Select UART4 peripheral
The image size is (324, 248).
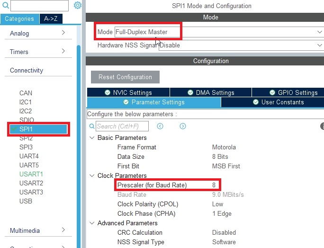[x=29, y=156]
